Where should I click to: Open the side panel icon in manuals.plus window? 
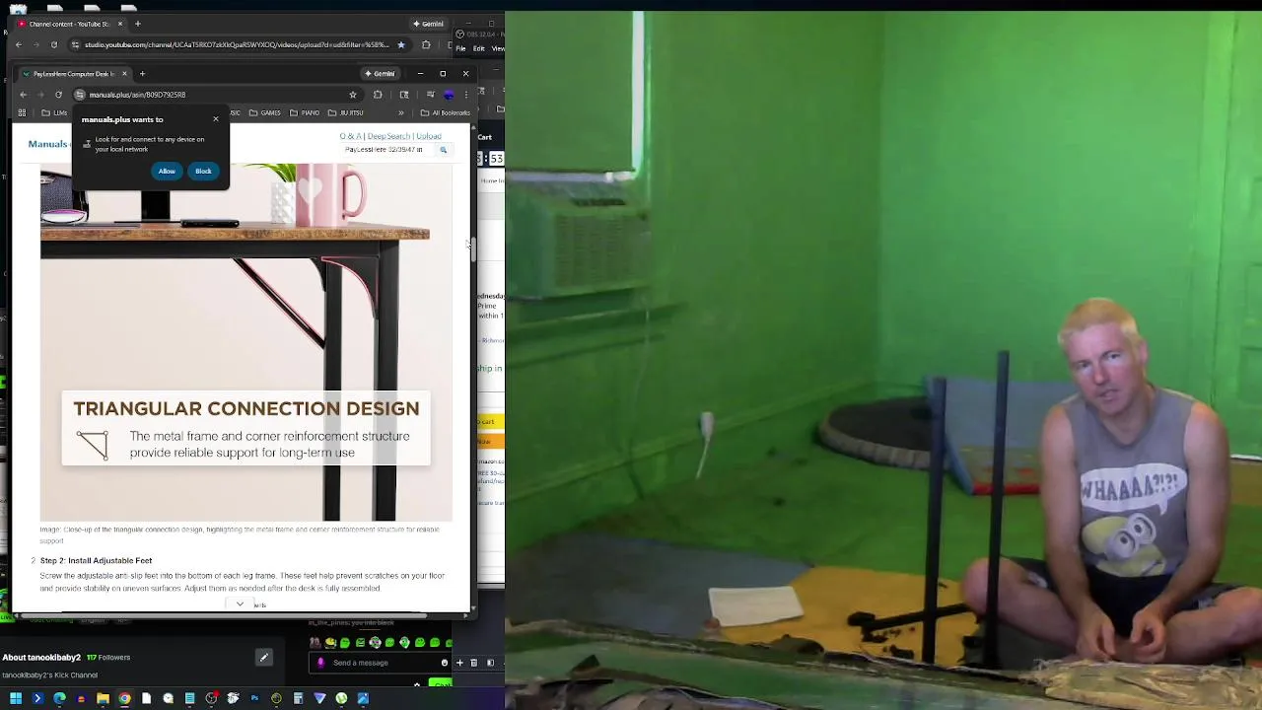404,95
